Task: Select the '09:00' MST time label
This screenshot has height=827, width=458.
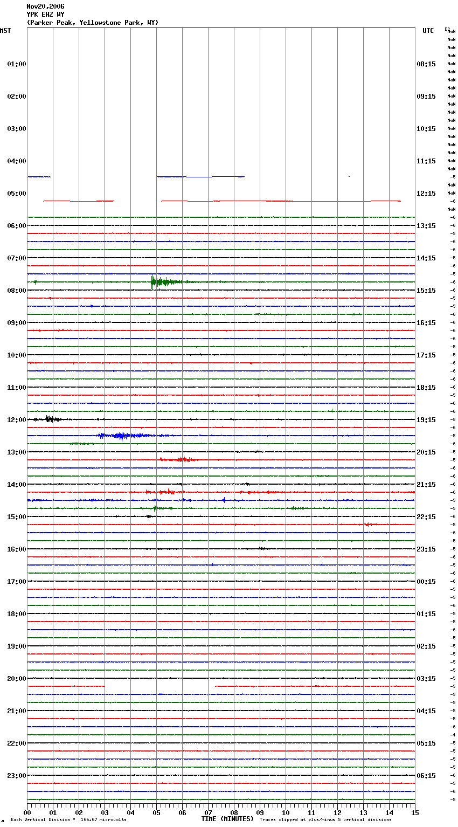Action: click(x=17, y=323)
